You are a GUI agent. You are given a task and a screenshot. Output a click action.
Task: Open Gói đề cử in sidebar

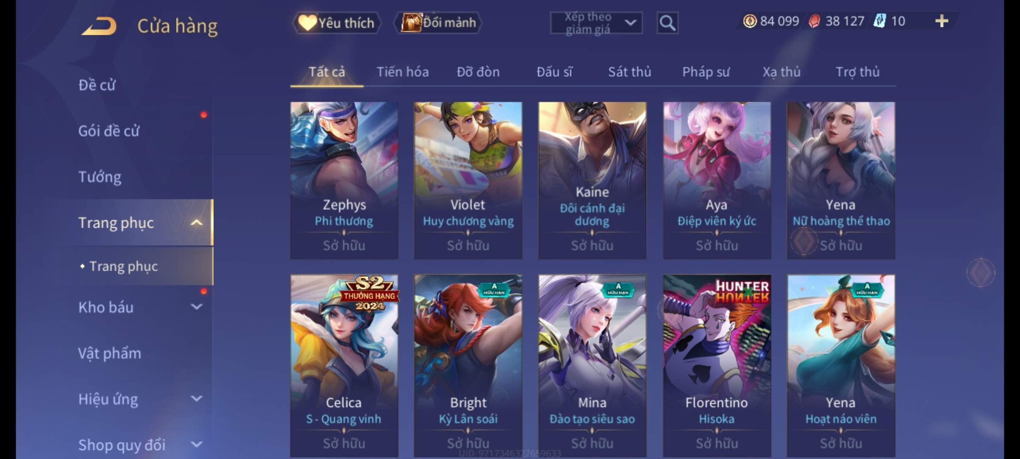(x=109, y=131)
